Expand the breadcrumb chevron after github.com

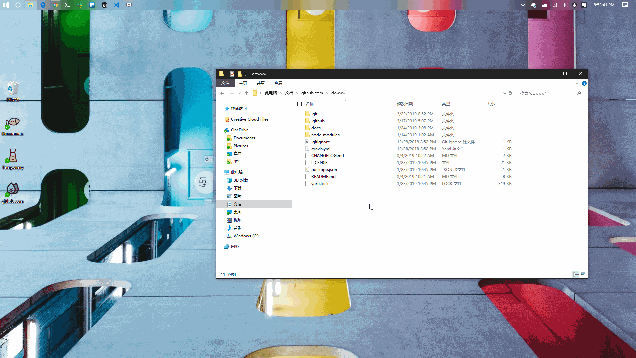pyautogui.click(x=327, y=93)
